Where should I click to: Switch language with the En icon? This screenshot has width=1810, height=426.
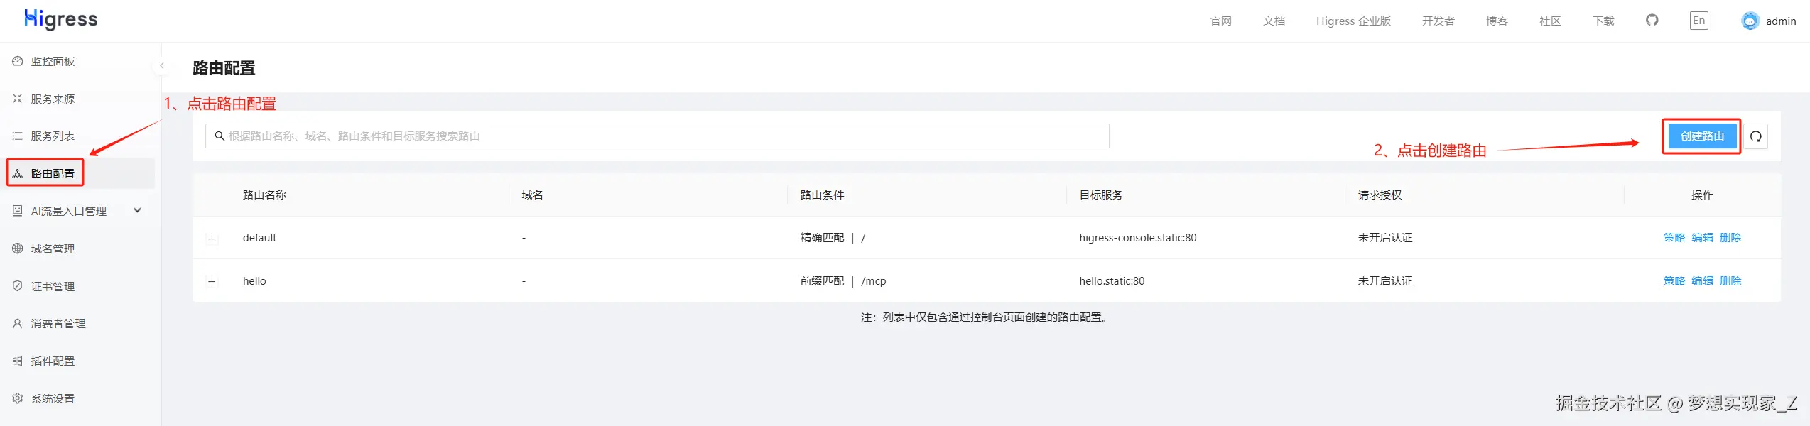click(x=1698, y=21)
